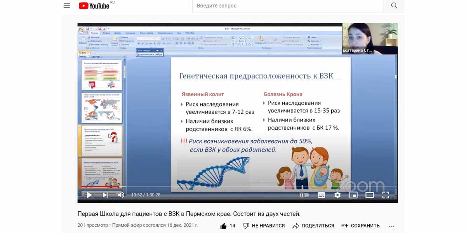Image resolution: width=466 pixels, height=233 pixels.
Task: Skip to the next video
Action: coord(105,195)
